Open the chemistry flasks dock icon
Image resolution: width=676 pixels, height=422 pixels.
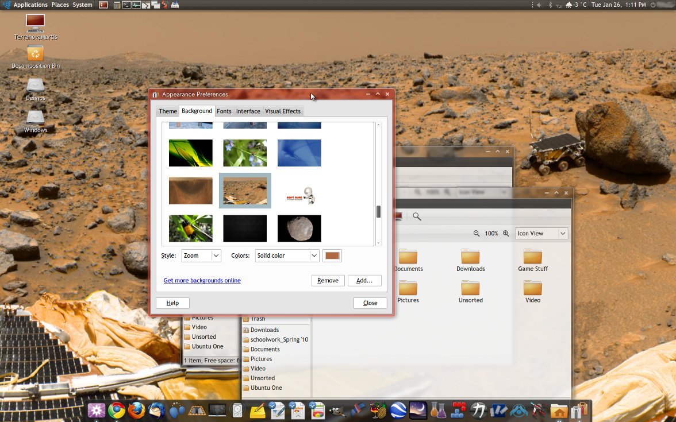(x=438, y=411)
